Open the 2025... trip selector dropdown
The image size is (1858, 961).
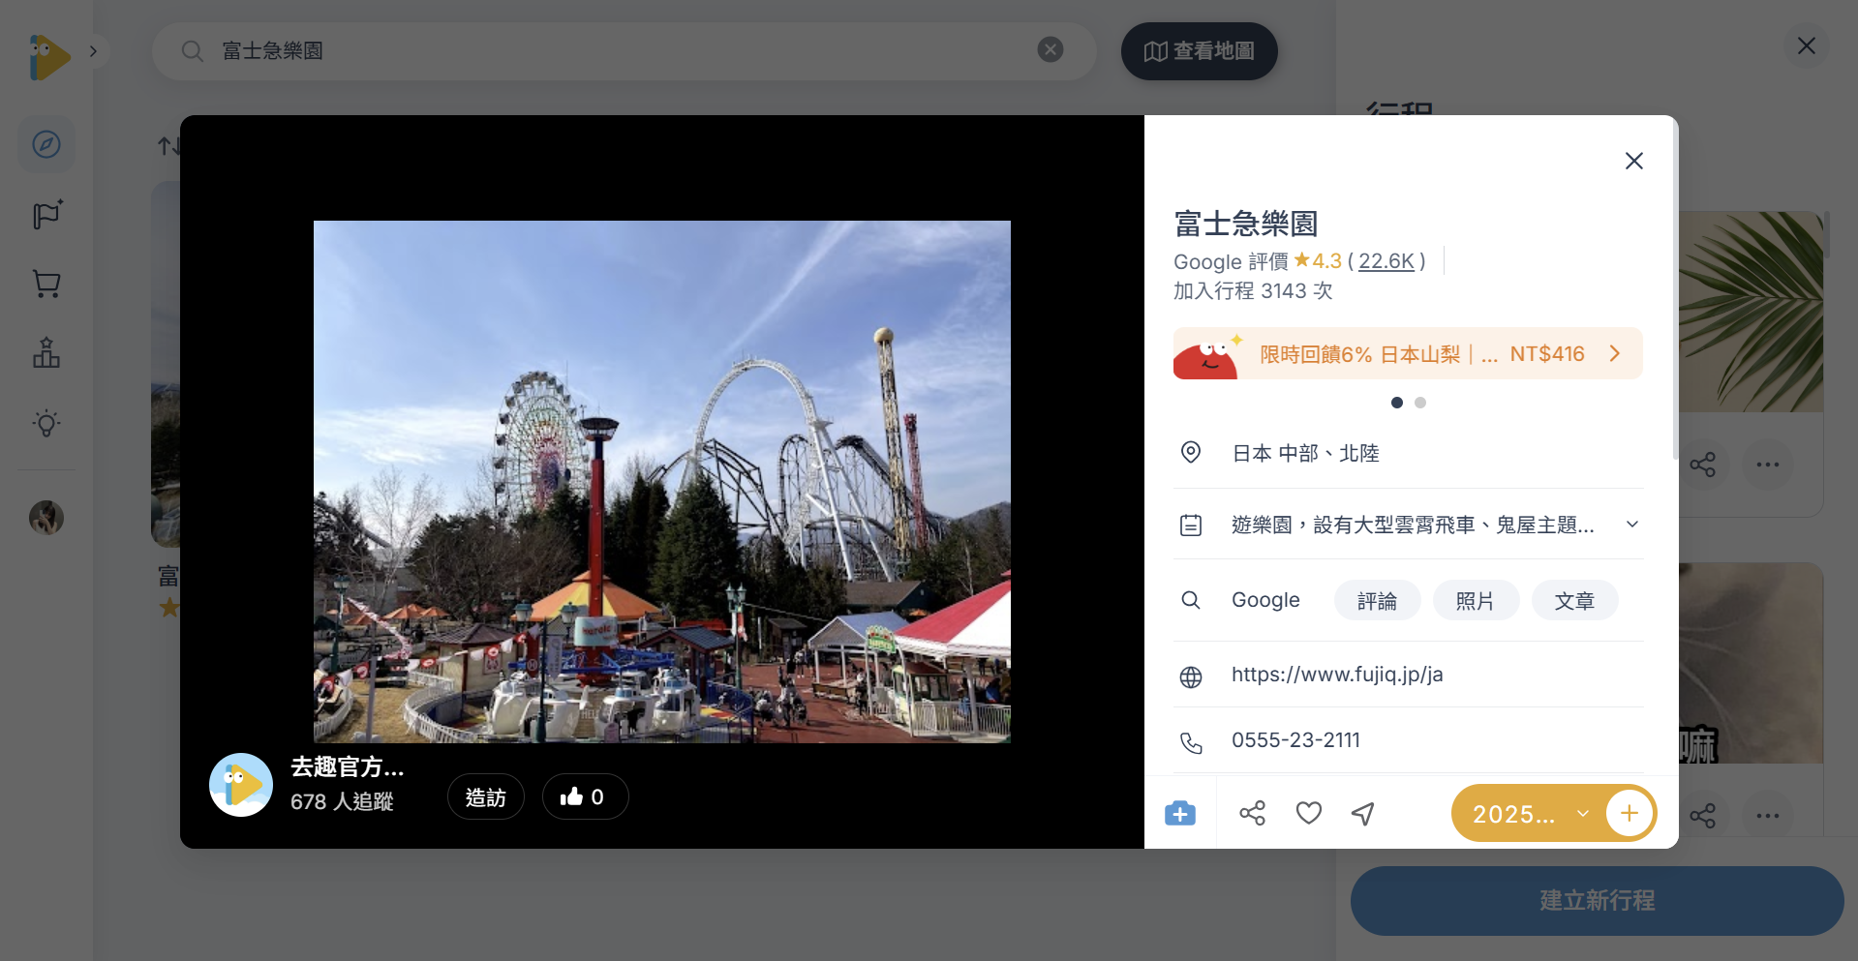click(x=1530, y=814)
